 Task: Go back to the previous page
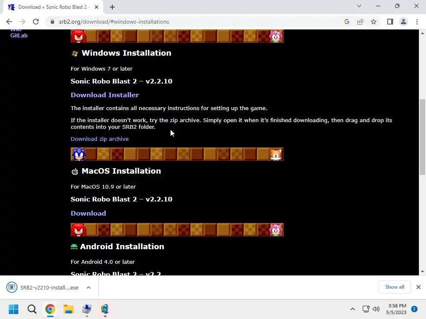(9, 22)
